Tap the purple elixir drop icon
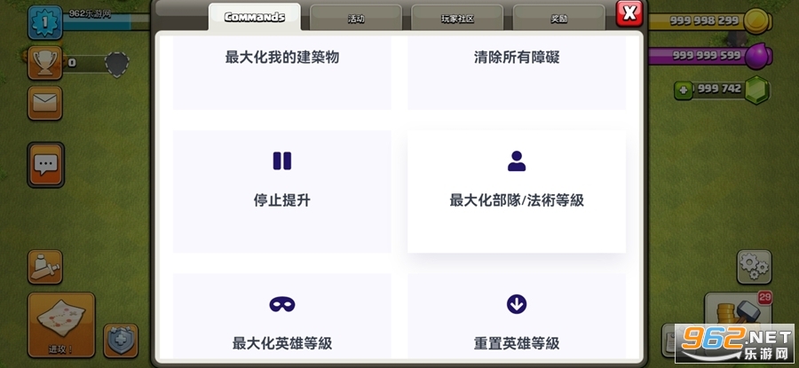Image resolution: width=799 pixels, height=368 pixels. coord(758,56)
